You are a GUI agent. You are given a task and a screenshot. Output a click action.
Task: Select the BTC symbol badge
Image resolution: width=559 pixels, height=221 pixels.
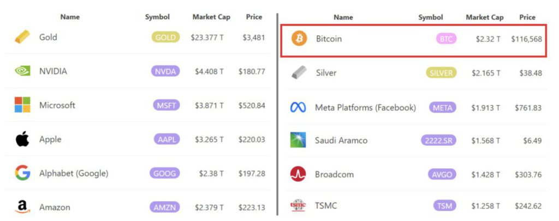pos(446,39)
